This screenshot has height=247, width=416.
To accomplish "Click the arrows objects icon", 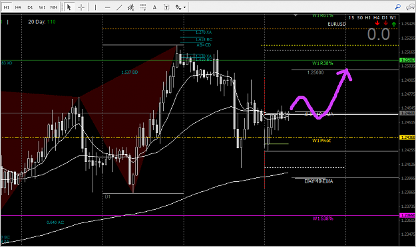I will pos(178,7).
